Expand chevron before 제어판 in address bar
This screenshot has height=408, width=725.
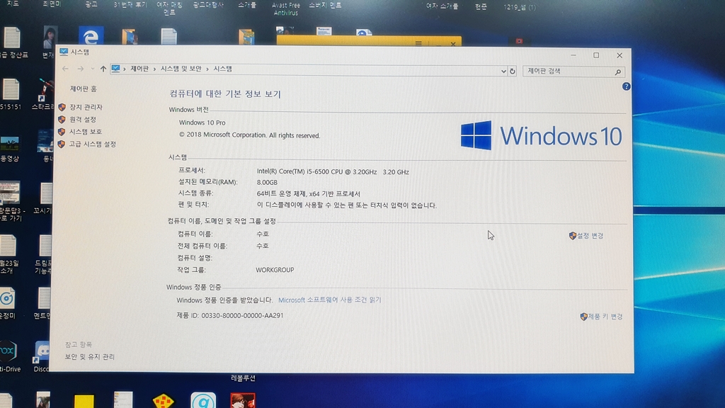(125, 69)
